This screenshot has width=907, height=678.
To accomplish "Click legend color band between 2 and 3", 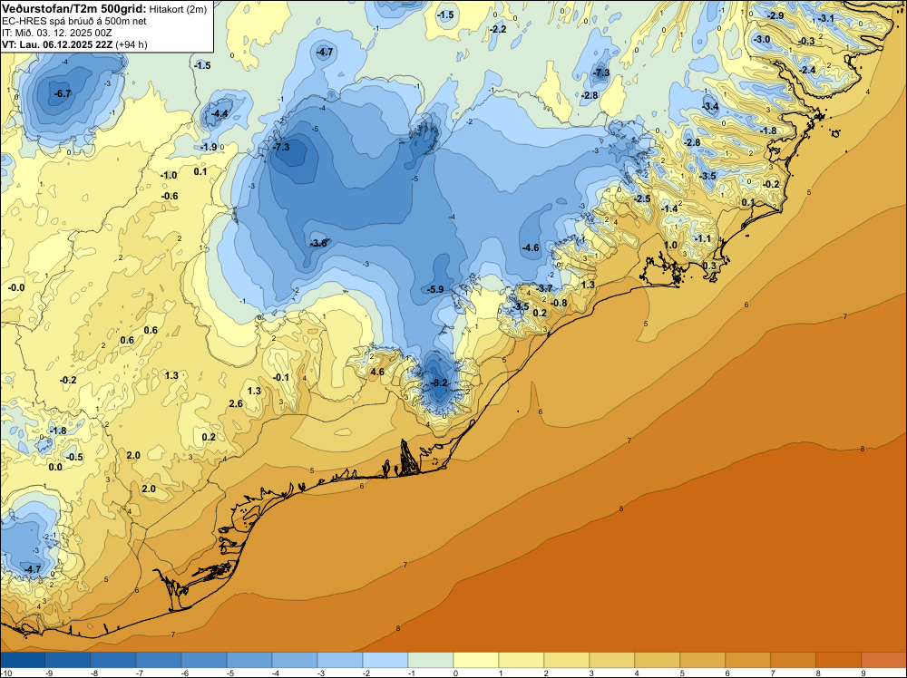I will 567,660.
